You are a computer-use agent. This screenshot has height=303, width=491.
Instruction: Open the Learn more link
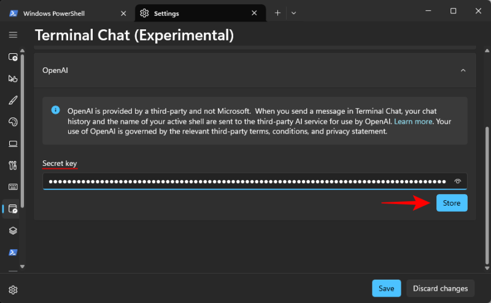click(x=413, y=122)
